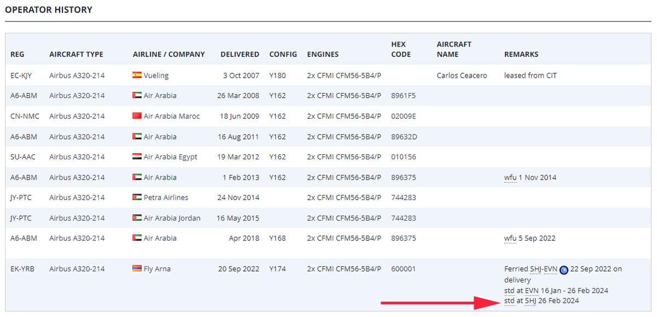Click the Fly Arna airline name
The image size is (657, 317).
coord(157,269)
